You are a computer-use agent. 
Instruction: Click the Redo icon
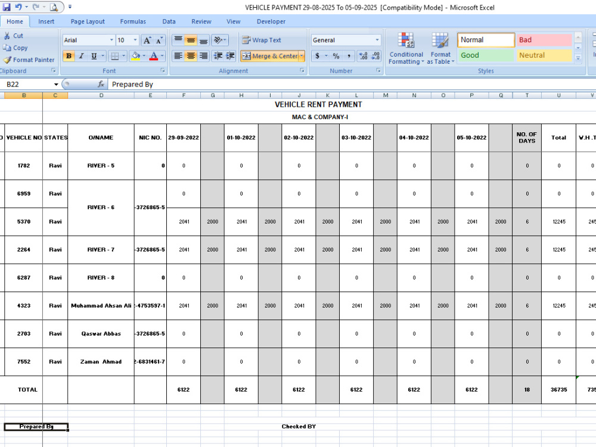coord(36,7)
